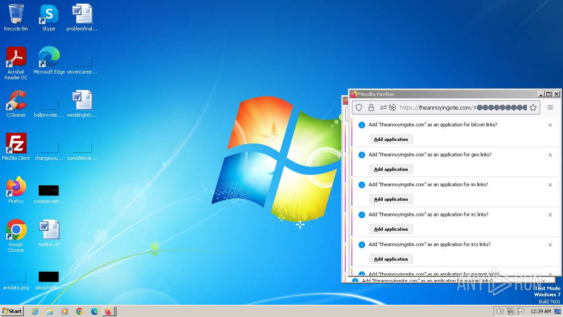Launch Skype from the desktop

(x=49, y=18)
